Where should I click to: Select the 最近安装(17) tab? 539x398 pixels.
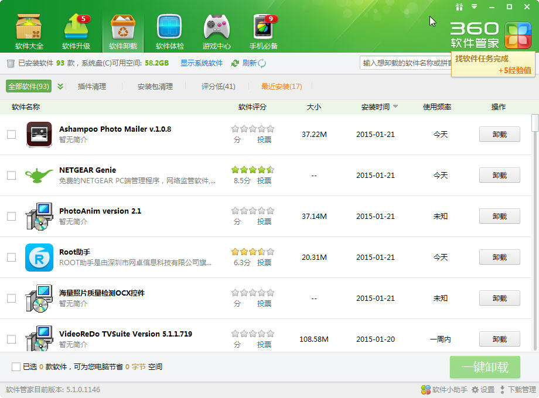[281, 87]
